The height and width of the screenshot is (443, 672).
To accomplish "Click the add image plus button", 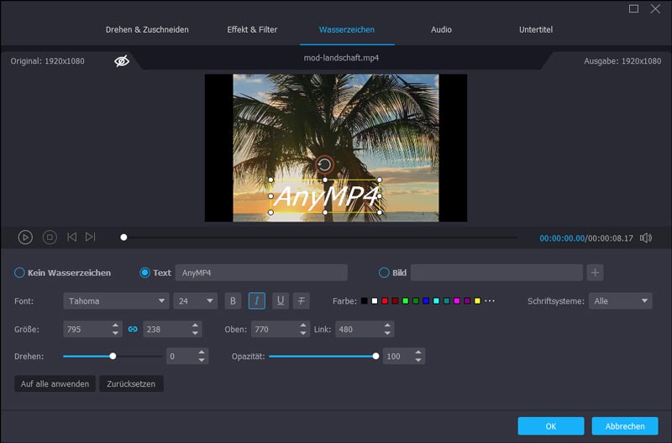I will [595, 273].
